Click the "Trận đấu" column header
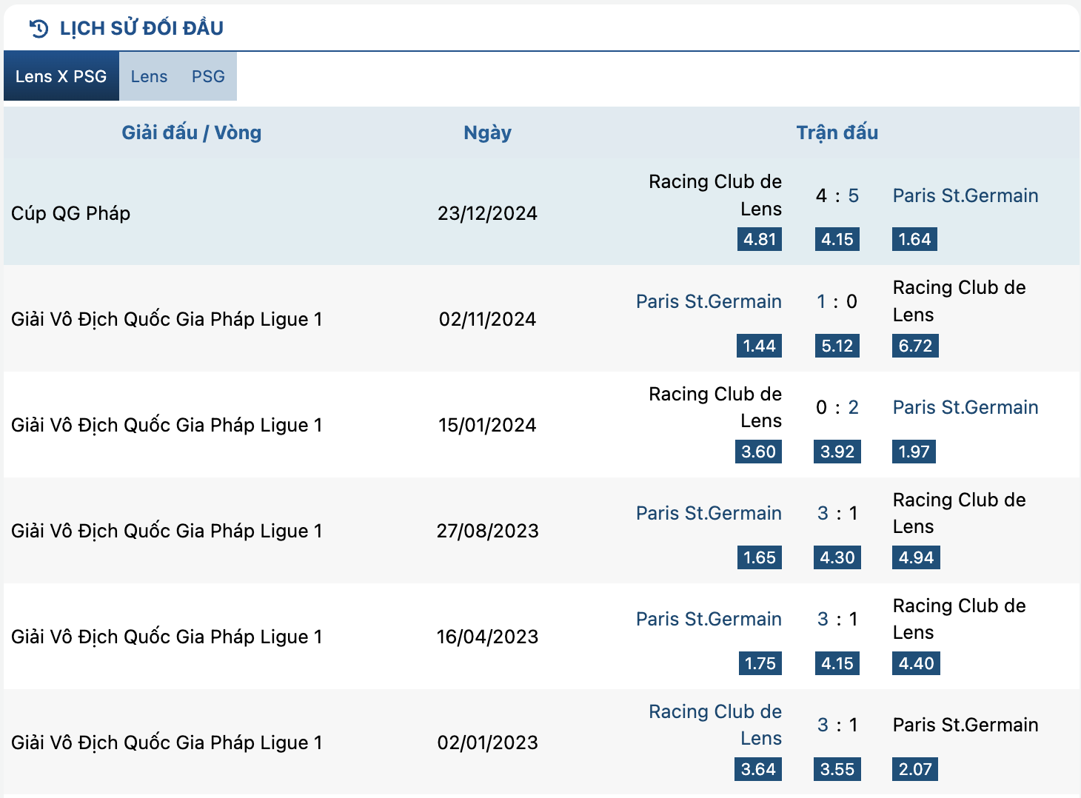Viewport: 1081px width, 798px height. point(837,133)
